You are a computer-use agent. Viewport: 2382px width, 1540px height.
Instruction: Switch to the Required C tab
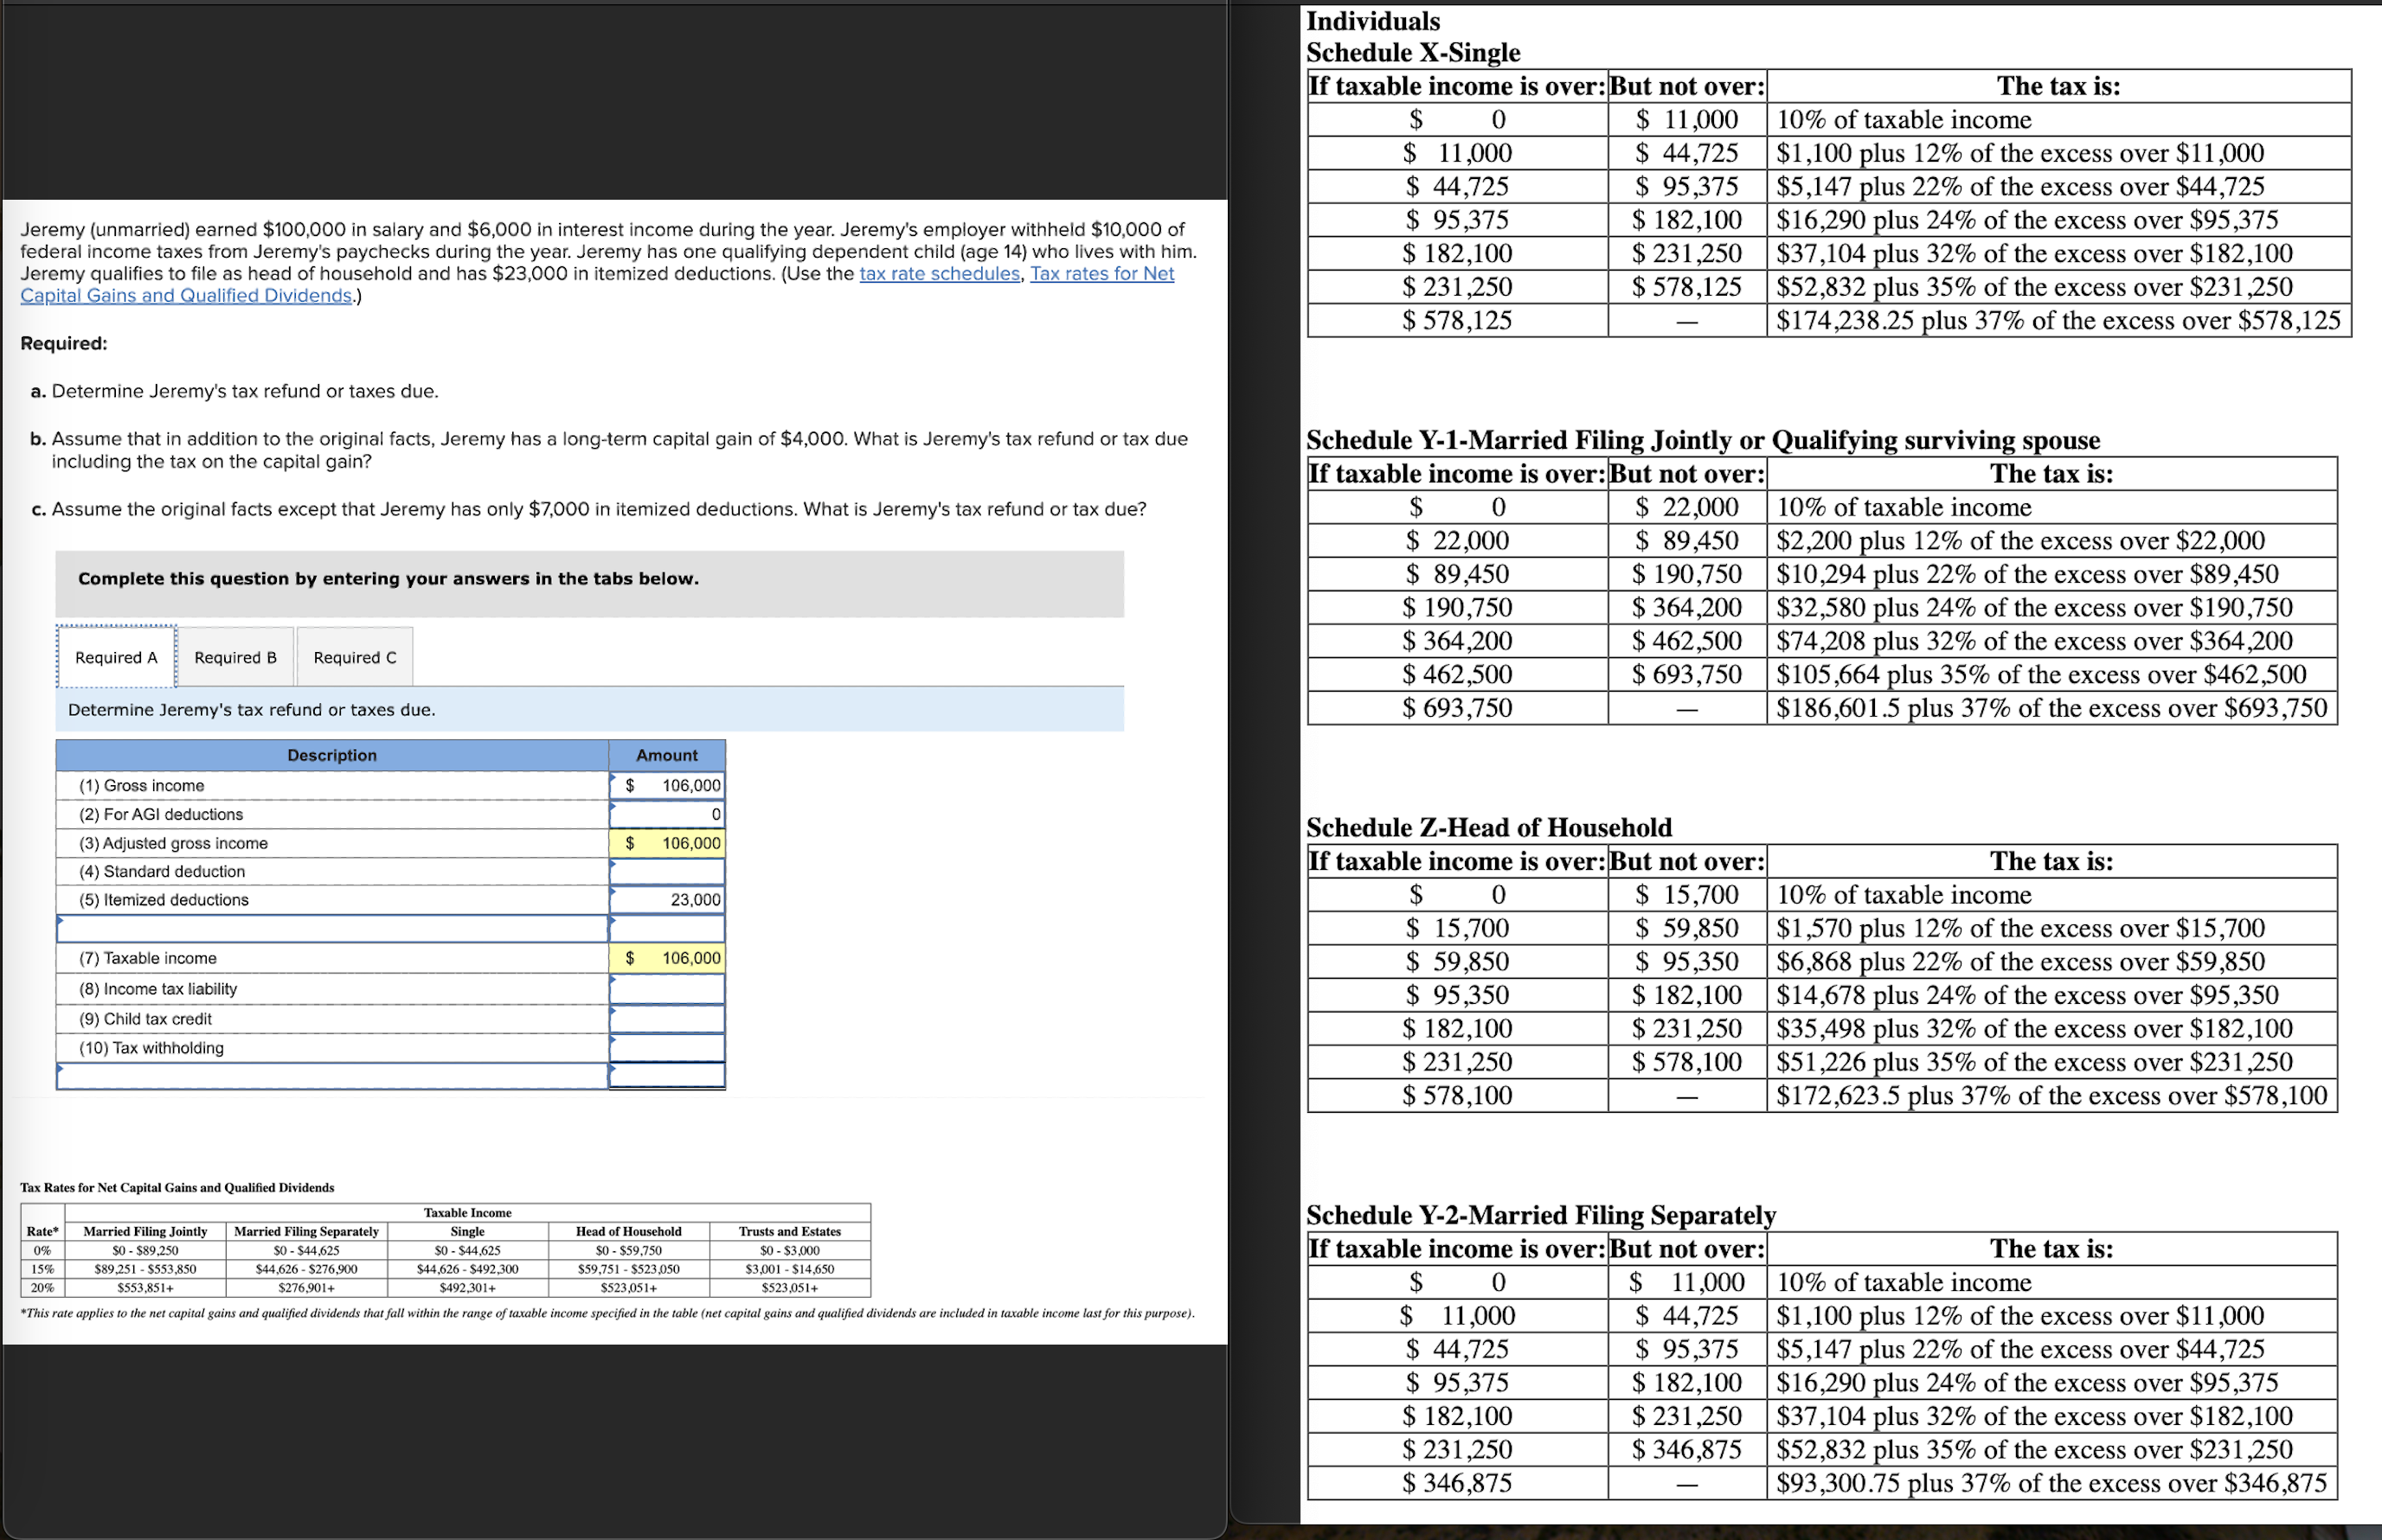tap(354, 657)
